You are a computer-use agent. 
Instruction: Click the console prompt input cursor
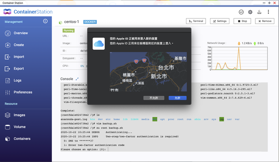click(108, 149)
